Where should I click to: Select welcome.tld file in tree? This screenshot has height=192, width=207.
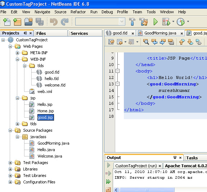tap(55, 85)
